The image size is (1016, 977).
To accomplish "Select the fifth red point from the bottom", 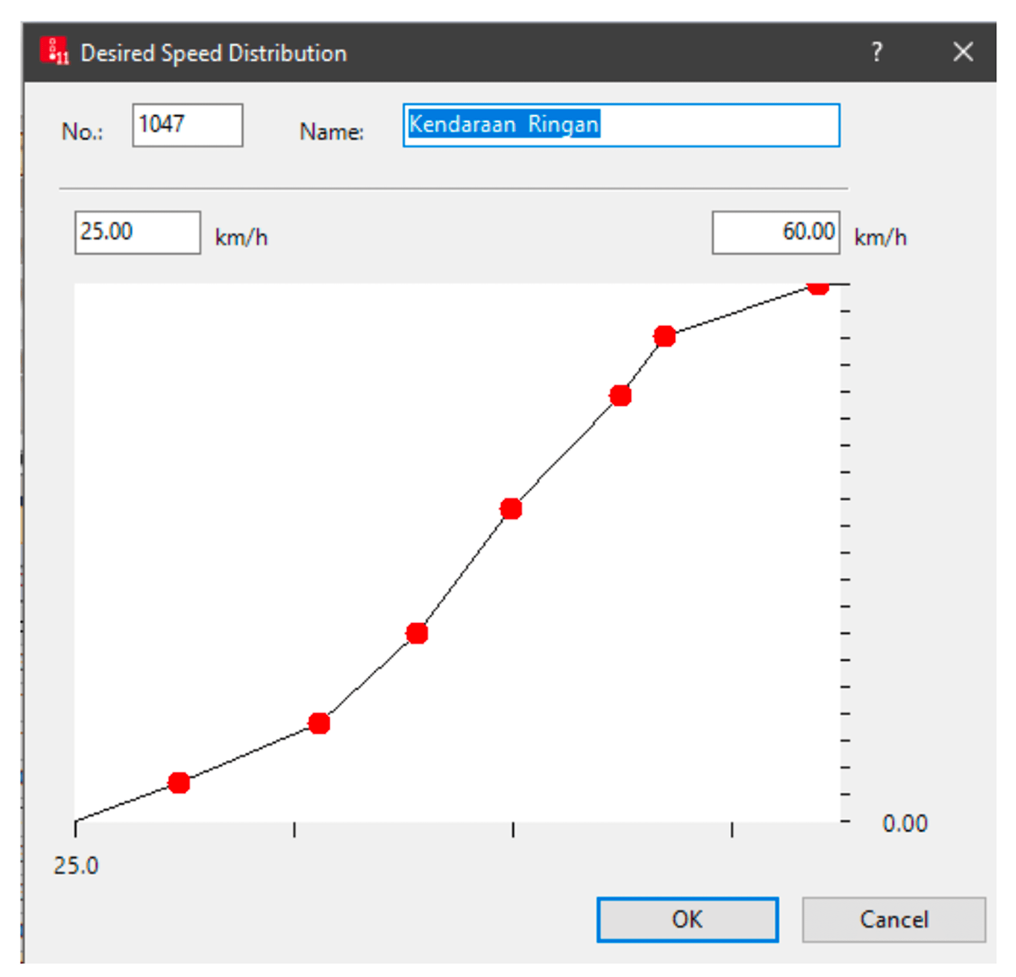I will 620,395.
